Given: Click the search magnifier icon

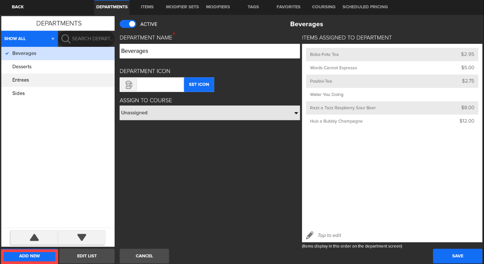Looking at the screenshot, I should pos(66,39).
